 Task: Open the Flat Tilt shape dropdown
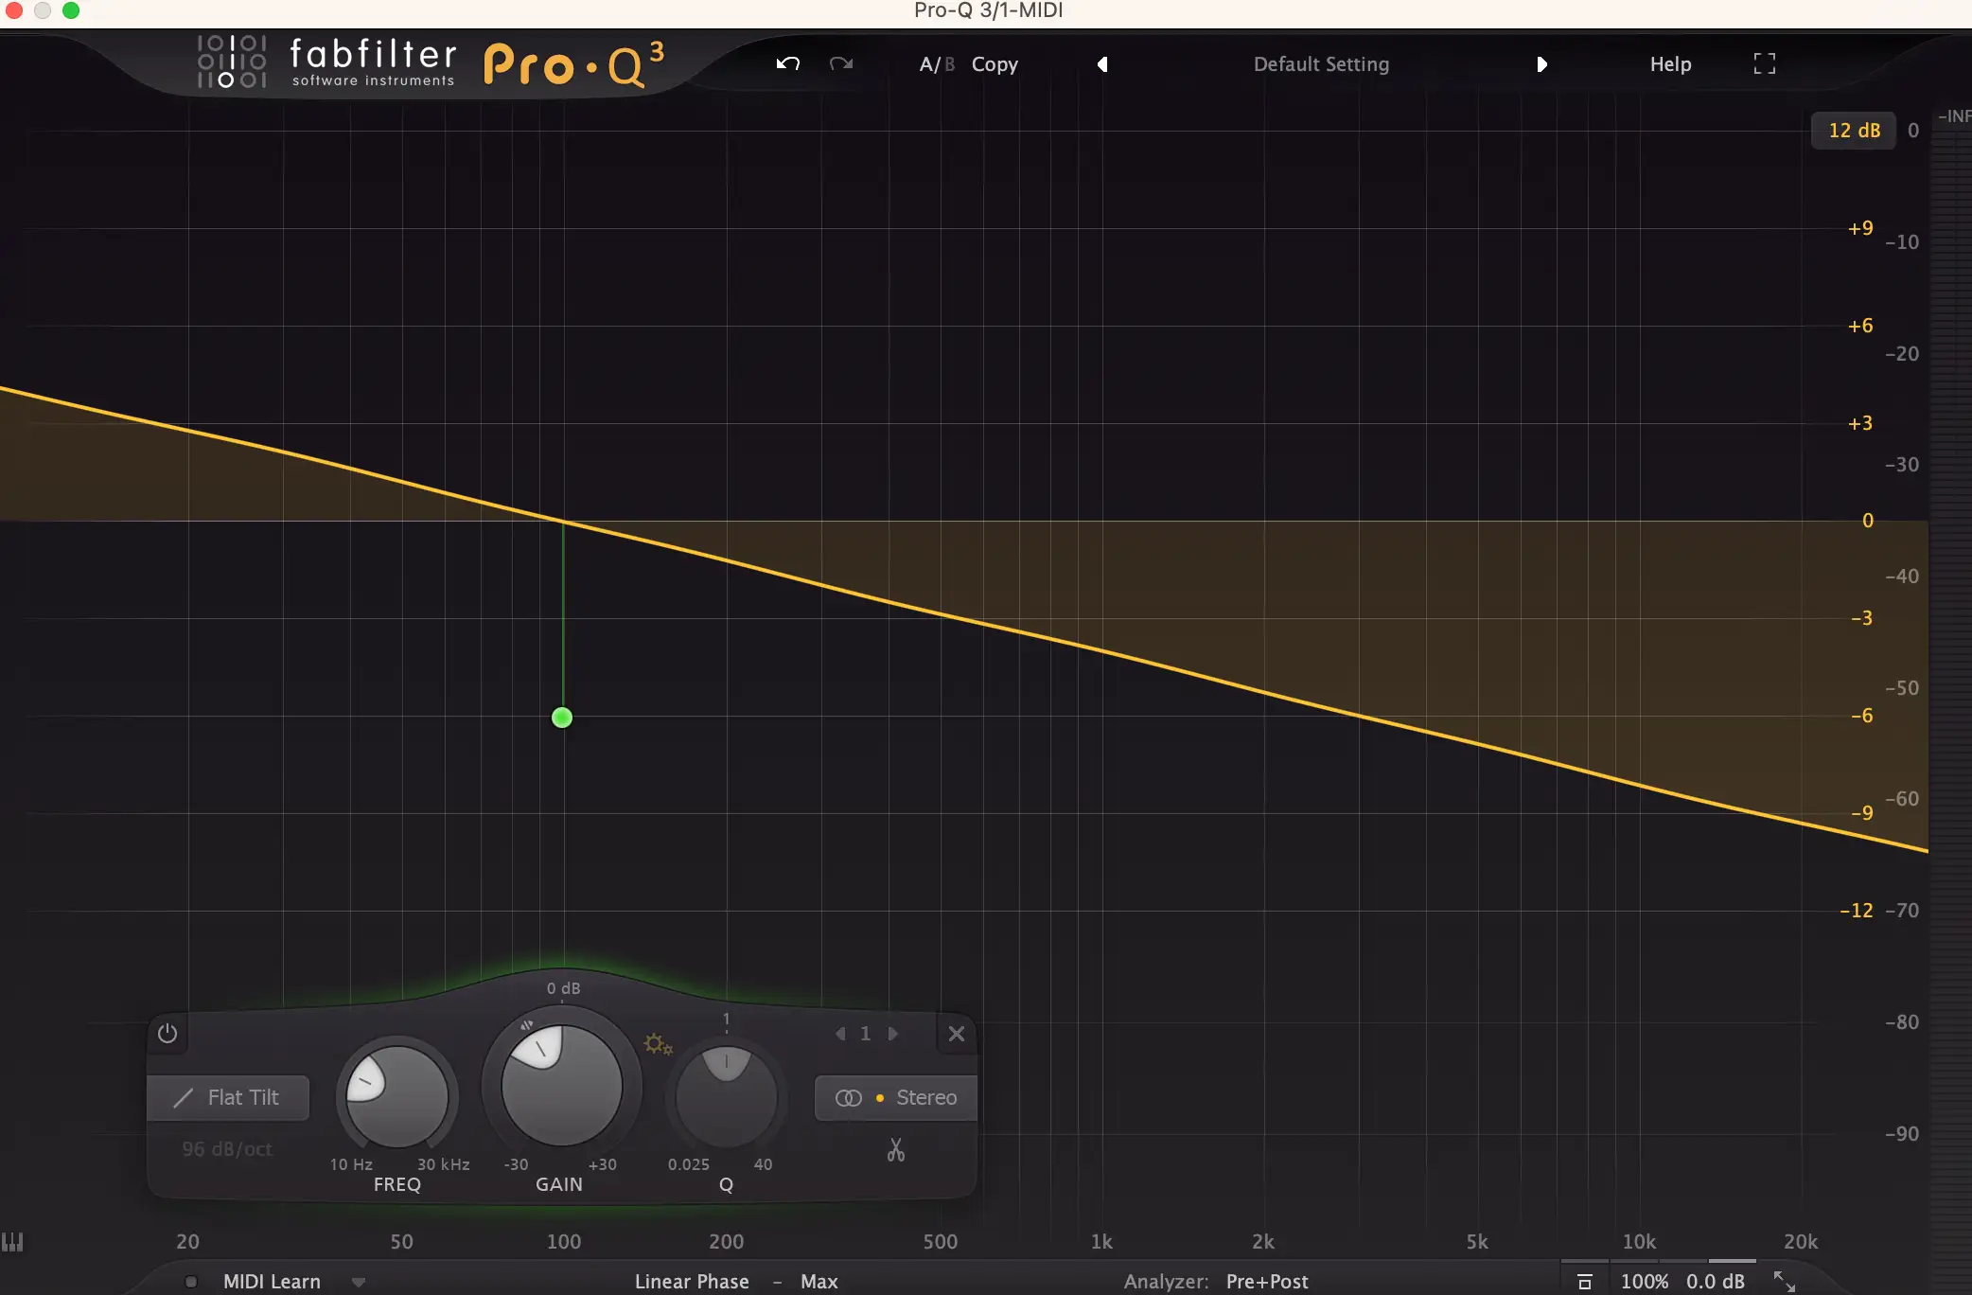(228, 1097)
